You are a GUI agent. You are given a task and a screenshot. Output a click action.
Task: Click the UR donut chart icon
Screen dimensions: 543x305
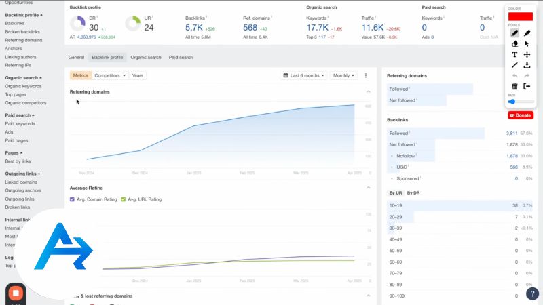click(x=132, y=24)
